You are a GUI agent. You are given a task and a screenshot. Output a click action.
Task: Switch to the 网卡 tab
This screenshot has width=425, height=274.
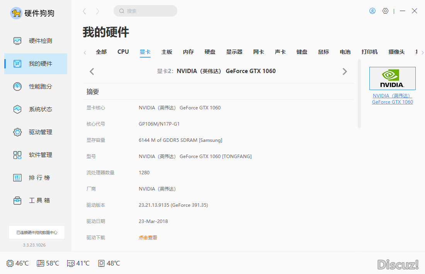click(x=258, y=52)
